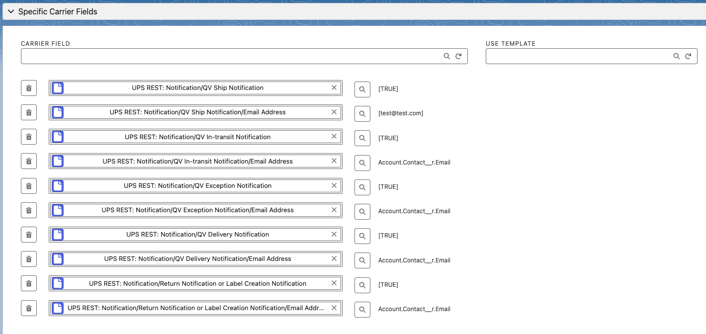
Task: Open lookup for QV Ship Notification value
Action: [x=362, y=89]
